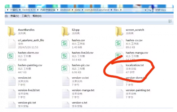Screen dimensions: 177x112
Task: Expand the arrow after Android breadcrumb
Action: pyautogui.click(x=72, y=10)
